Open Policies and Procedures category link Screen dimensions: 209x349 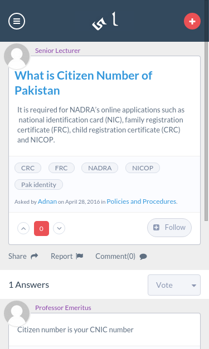coord(142,201)
